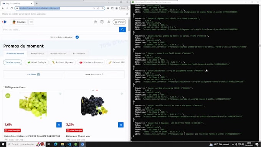Open the user account icon
261x147 pixels.
[x=109, y=22]
